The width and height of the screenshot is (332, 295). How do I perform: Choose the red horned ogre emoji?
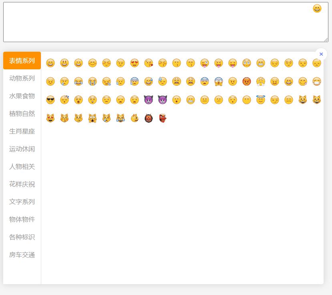click(x=149, y=118)
